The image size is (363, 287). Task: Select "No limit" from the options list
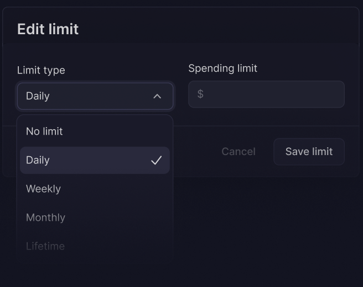point(44,131)
